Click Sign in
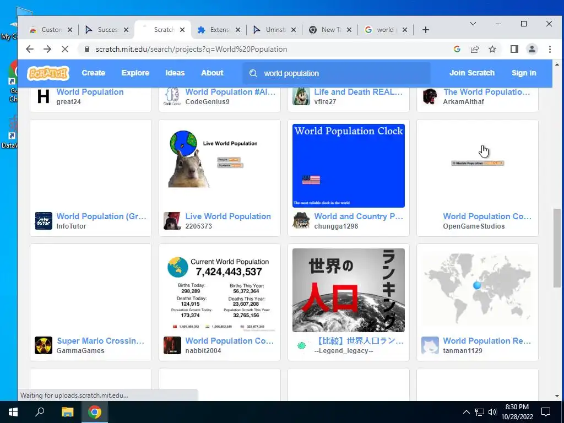The height and width of the screenshot is (423, 564). (524, 73)
